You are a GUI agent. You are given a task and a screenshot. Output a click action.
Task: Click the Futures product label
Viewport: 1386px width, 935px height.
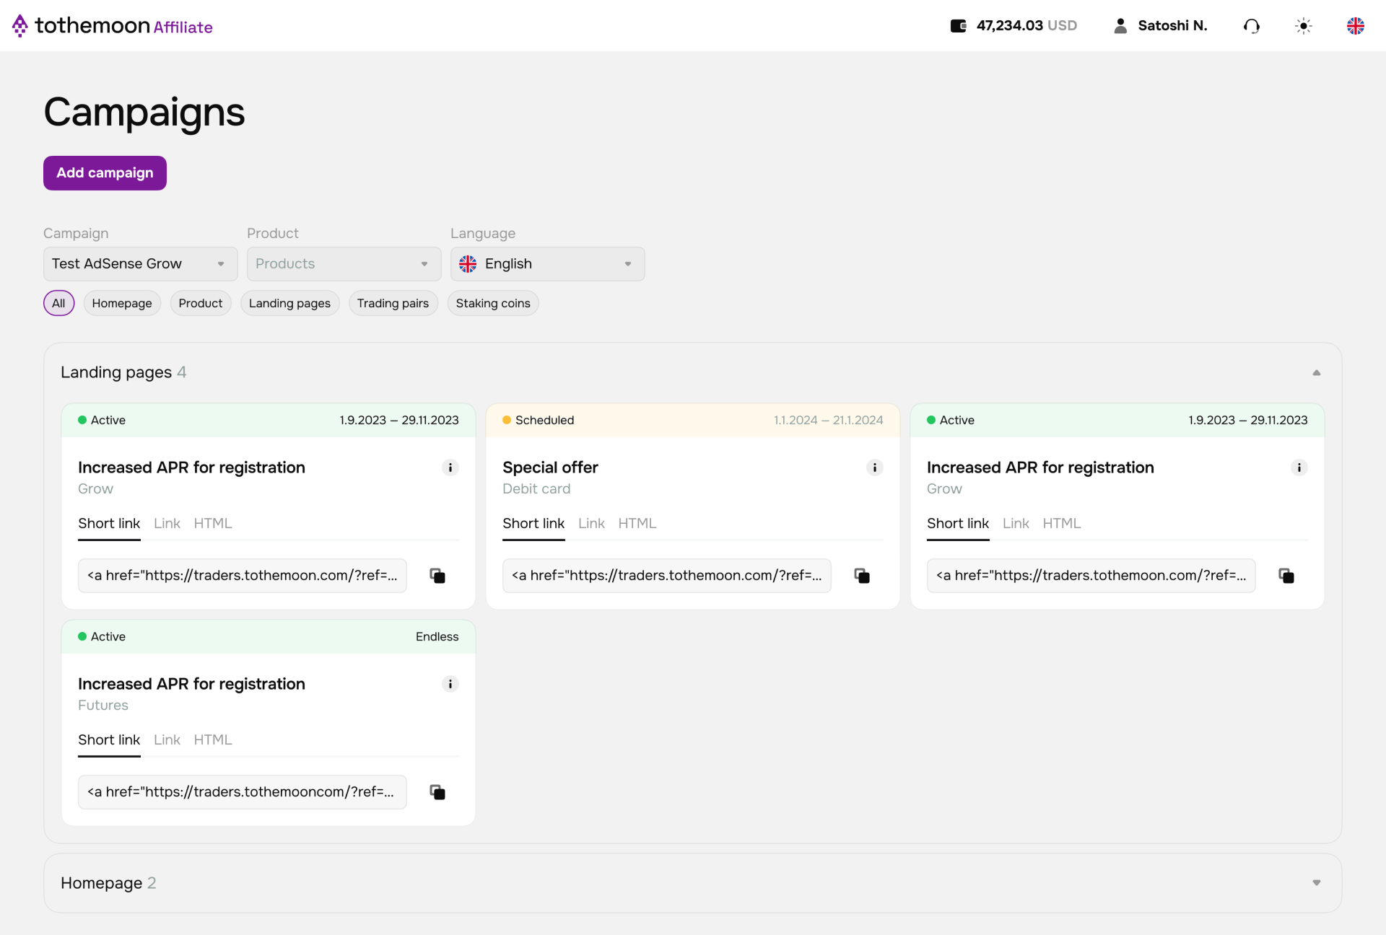pyautogui.click(x=103, y=706)
